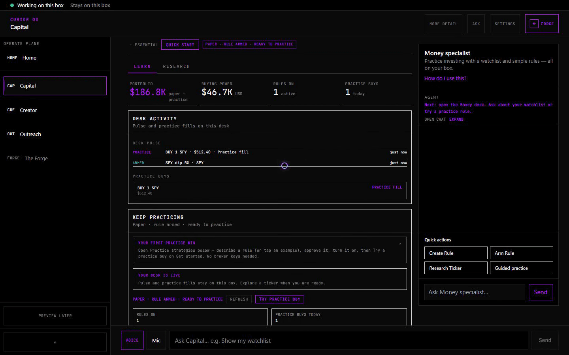Viewport: 569px width, 355px height.
Task: Click the Practice Buys Today tile
Action: point(339,318)
